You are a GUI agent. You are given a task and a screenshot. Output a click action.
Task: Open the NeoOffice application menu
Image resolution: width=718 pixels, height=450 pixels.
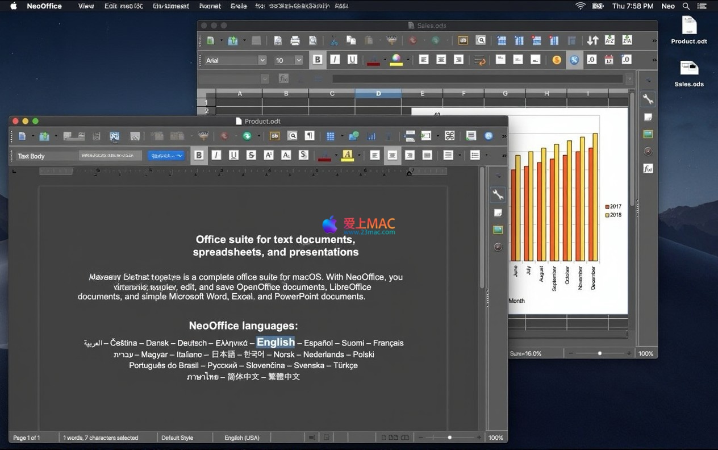[x=44, y=6]
